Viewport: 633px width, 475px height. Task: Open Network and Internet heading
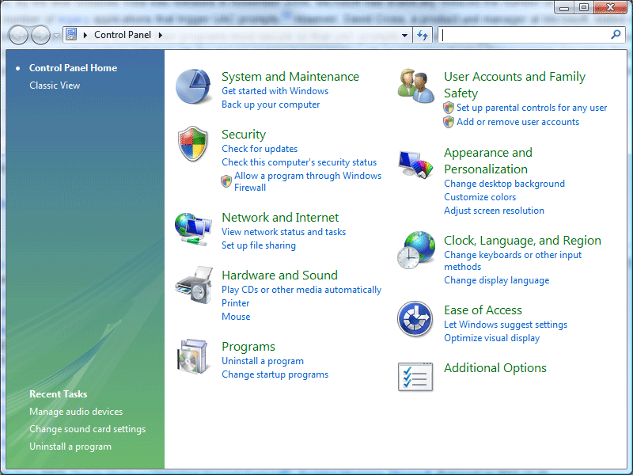[x=280, y=217]
